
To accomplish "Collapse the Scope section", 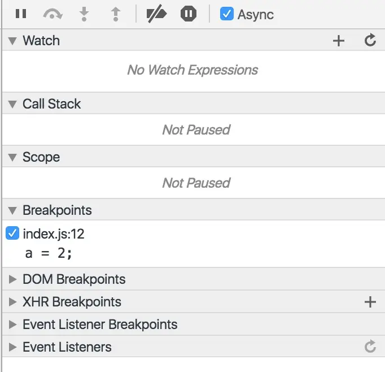I will click(13, 157).
